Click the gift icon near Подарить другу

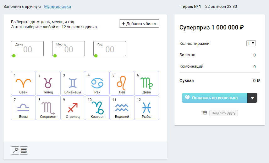click(204, 113)
